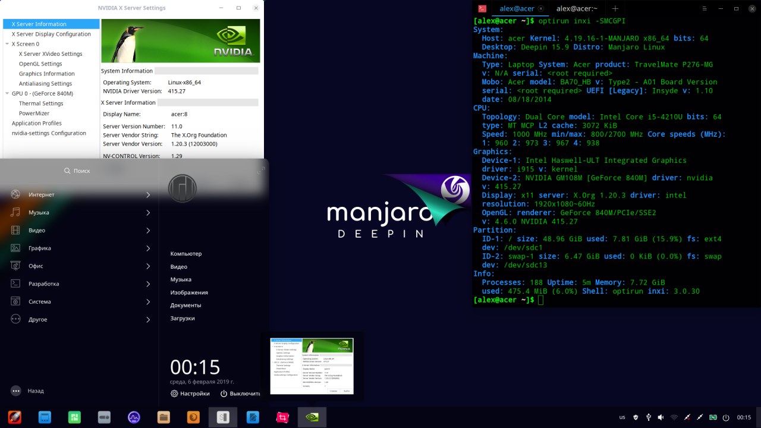This screenshot has height=428, width=761.
Task: Select X Server Information entry
Action: [x=51, y=24]
